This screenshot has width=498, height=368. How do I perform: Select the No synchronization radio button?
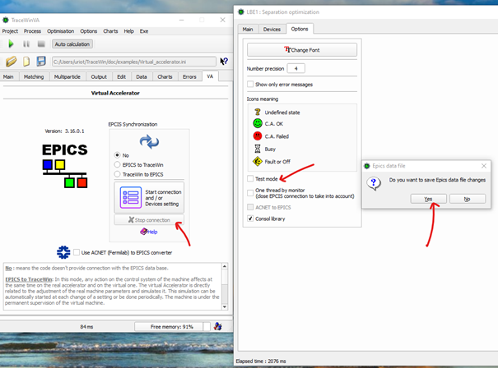coord(117,155)
